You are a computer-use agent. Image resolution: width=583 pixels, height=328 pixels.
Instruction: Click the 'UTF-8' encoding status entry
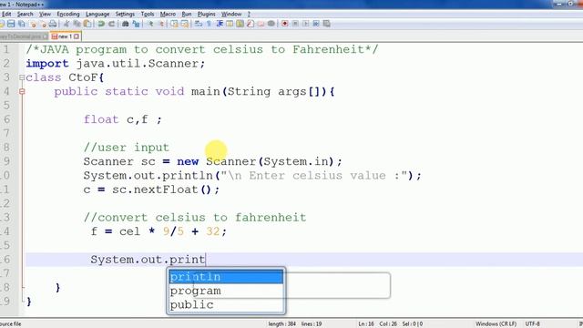coord(532,324)
